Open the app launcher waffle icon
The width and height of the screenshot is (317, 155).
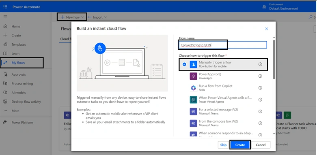click(5, 7)
